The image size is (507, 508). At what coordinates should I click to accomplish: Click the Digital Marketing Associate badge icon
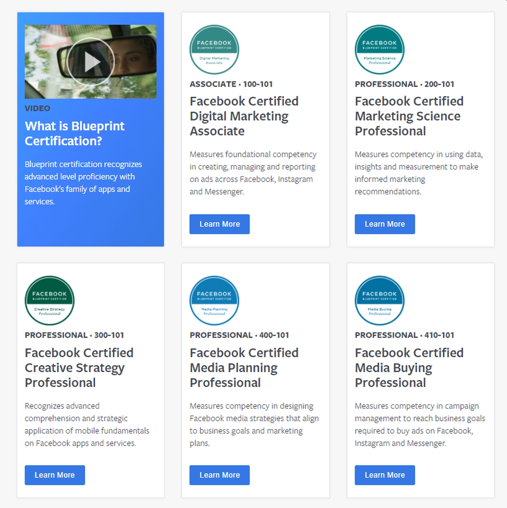pyautogui.click(x=214, y=49)
